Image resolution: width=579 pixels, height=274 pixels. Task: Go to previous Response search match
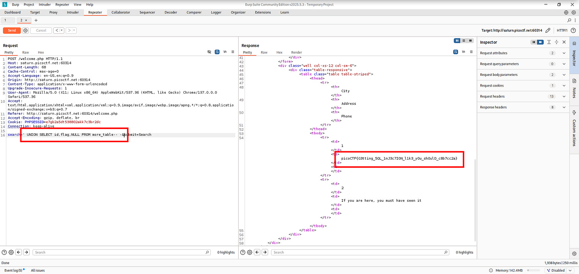pos(257,252)
